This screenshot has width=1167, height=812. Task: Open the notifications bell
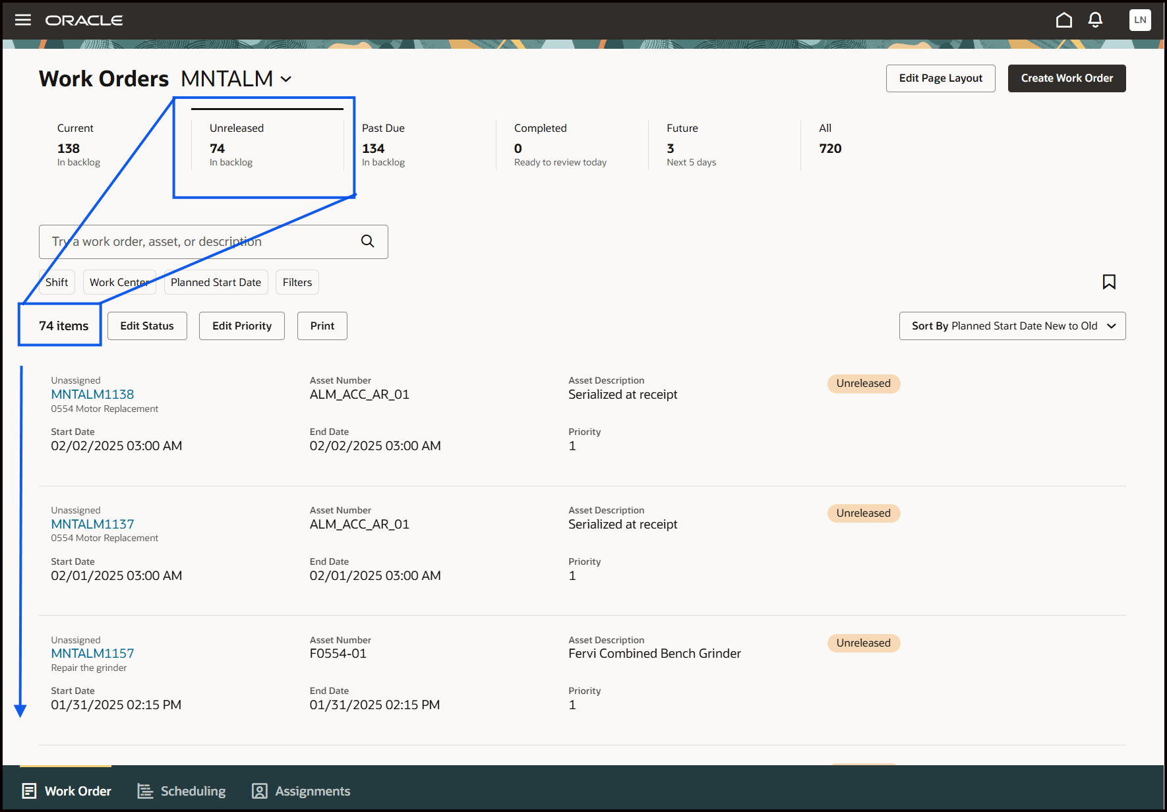click(1095, 20)
